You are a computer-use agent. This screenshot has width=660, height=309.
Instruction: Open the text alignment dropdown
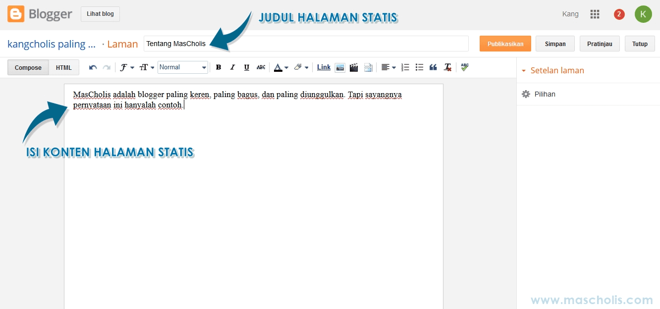pyautogui.click(x=389, y=67)
